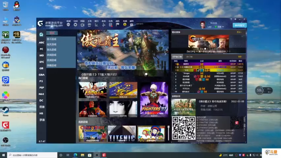Choose 射击游戏 shooting games category

(52, 50)
